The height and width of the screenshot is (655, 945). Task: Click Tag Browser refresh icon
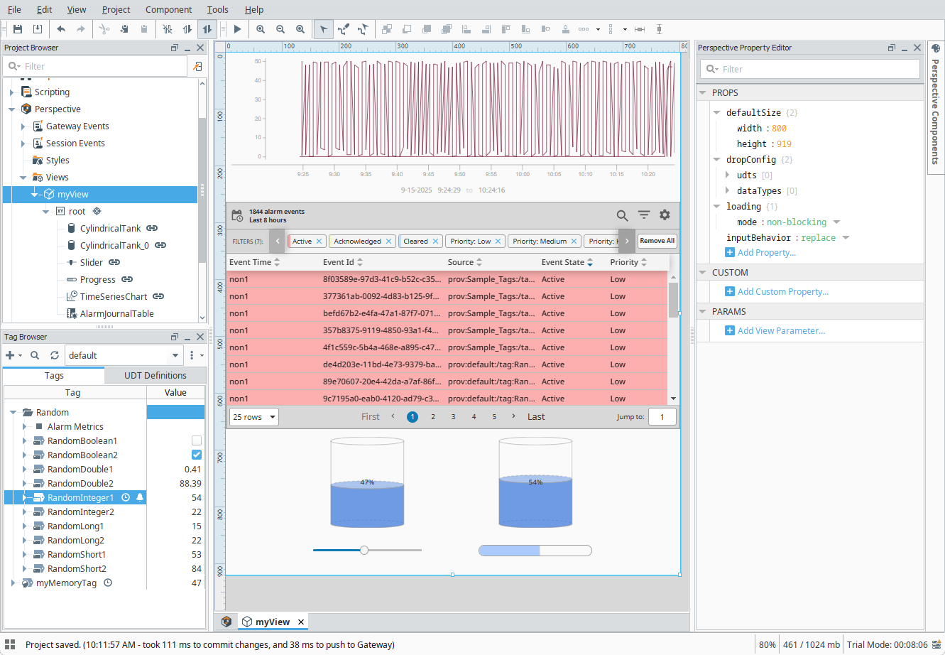pos(55,355)
